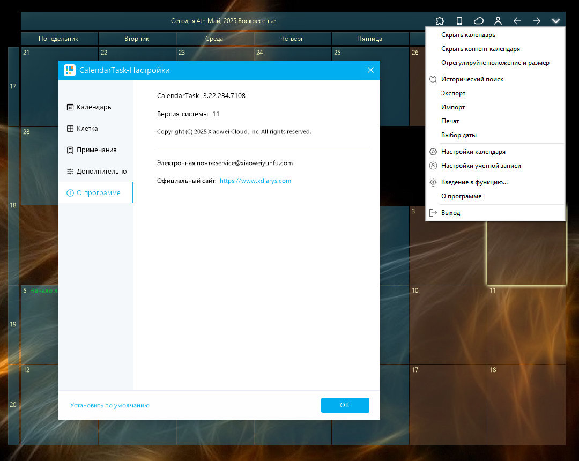Click the xdiarys.com official site link
The width and height of the screenshot is (579, 461).
pos(255,181)
